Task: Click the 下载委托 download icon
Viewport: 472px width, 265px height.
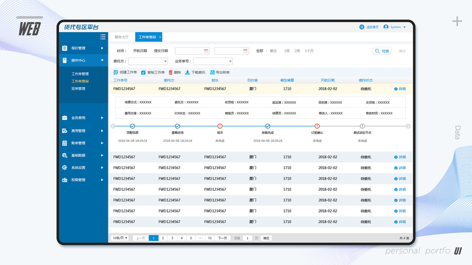Action: coord(188,72)
